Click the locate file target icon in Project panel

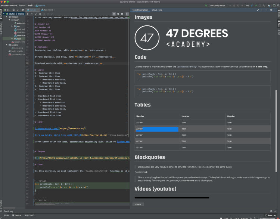pyautogui.click(x=13, y=10)
